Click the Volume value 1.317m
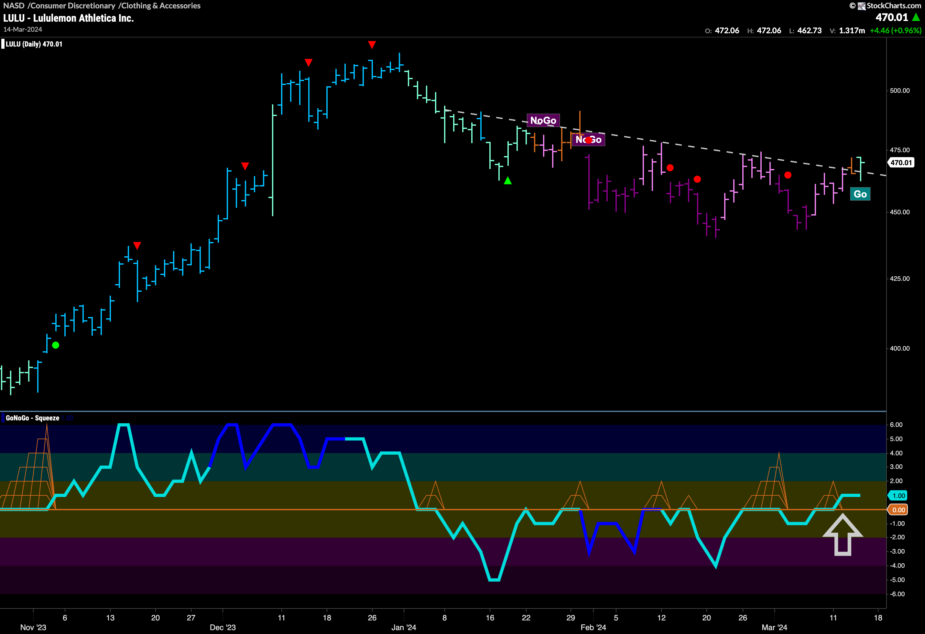This screenshot has width=925, height=634. 852,31
